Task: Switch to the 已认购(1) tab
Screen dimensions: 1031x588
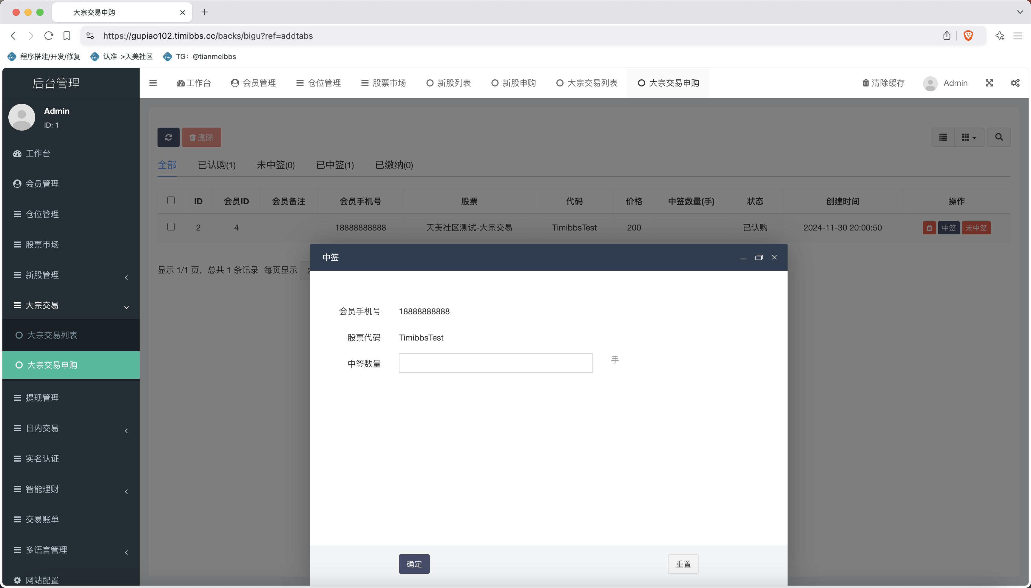Action: point(217,165)
